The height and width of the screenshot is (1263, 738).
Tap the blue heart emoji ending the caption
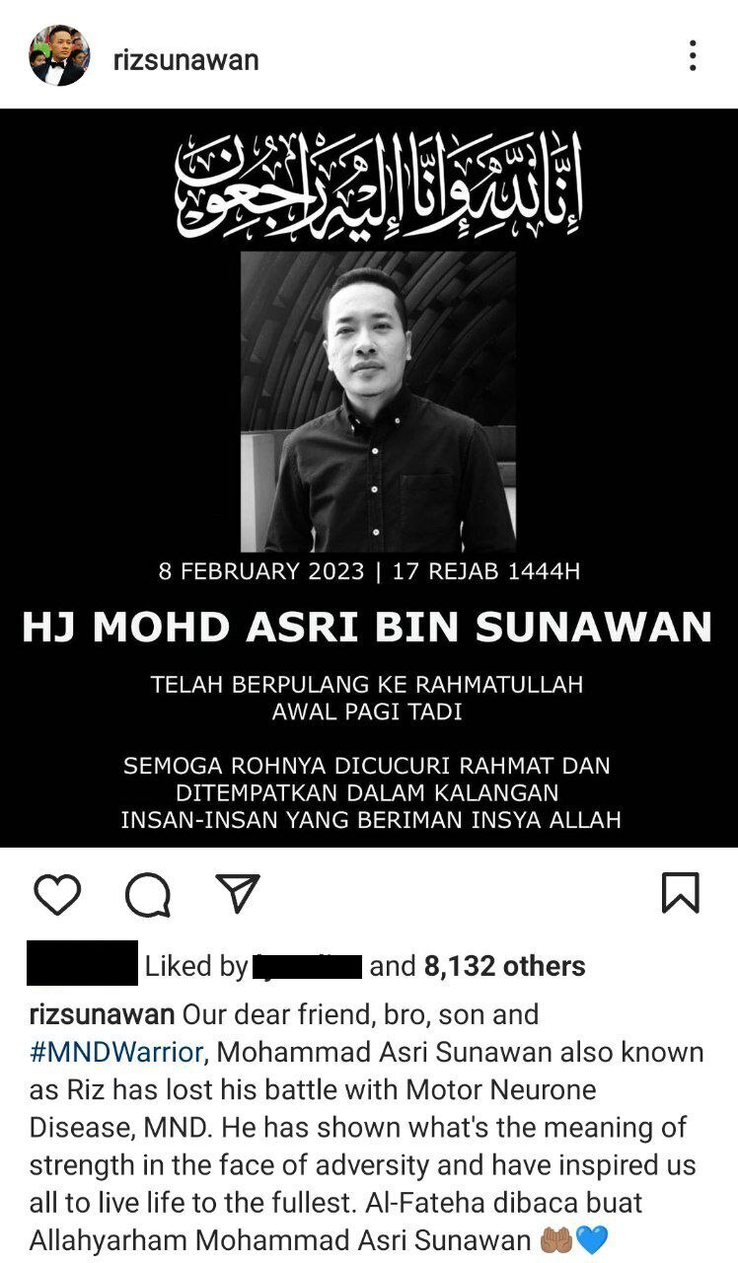point(591,1239)
